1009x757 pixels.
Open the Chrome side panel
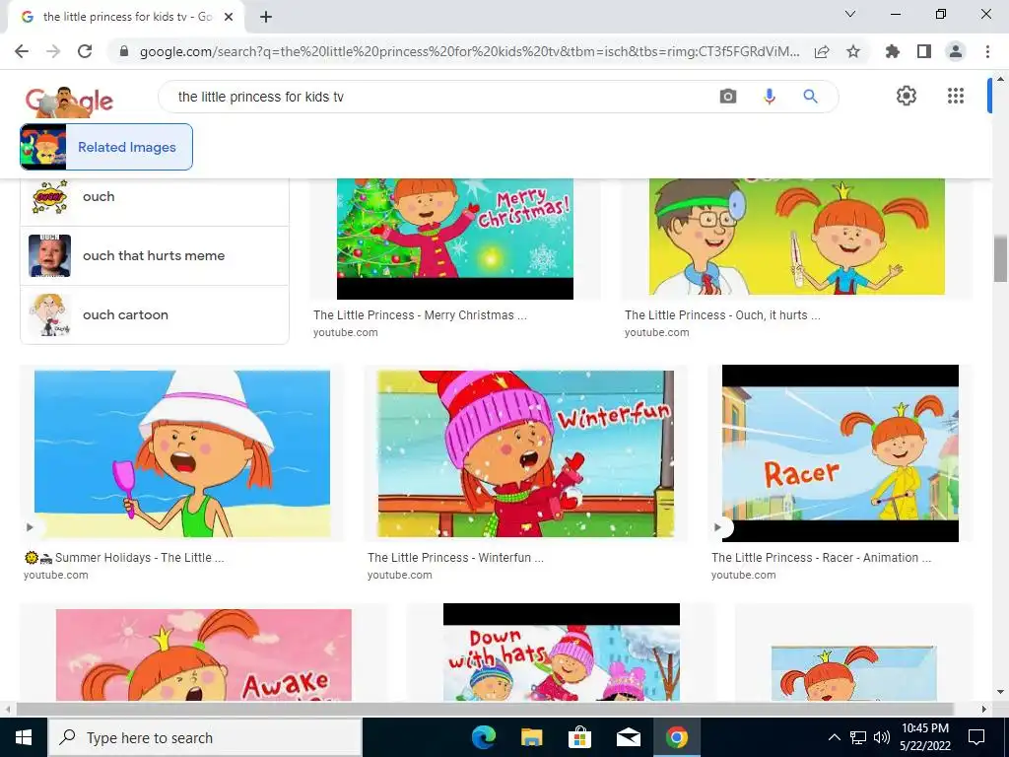point(924,51)
